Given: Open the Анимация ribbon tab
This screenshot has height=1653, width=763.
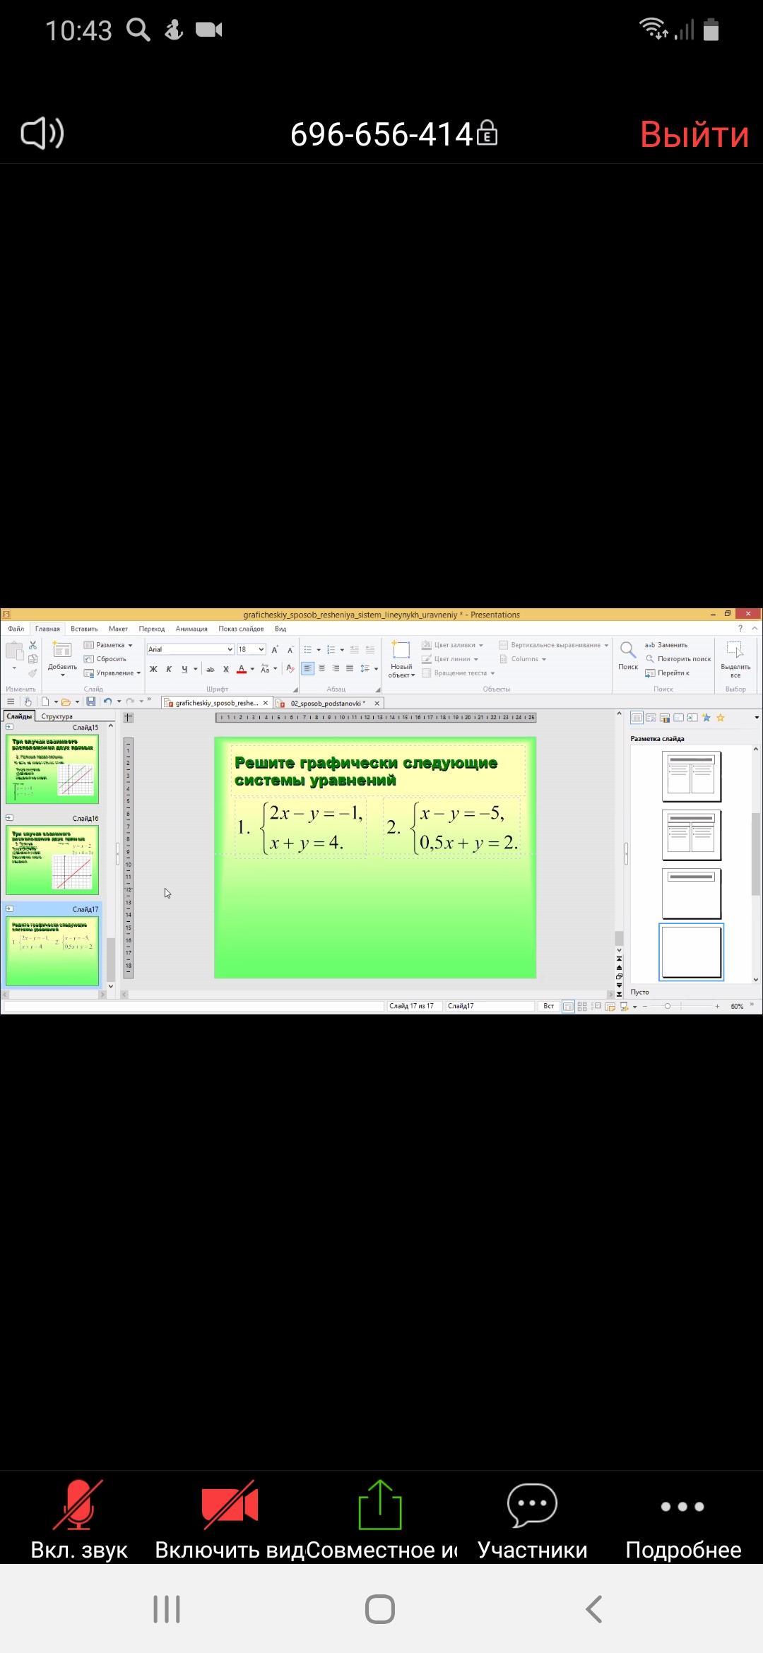Looking at the screenshot, I should (191, 629).
